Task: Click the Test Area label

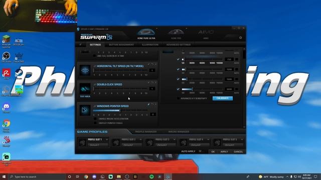Action: pos(85,96)
